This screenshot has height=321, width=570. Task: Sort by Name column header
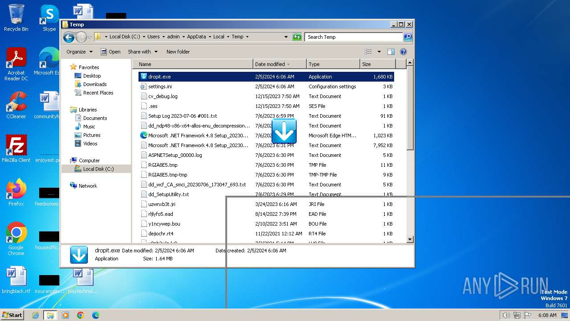[193, 64]
